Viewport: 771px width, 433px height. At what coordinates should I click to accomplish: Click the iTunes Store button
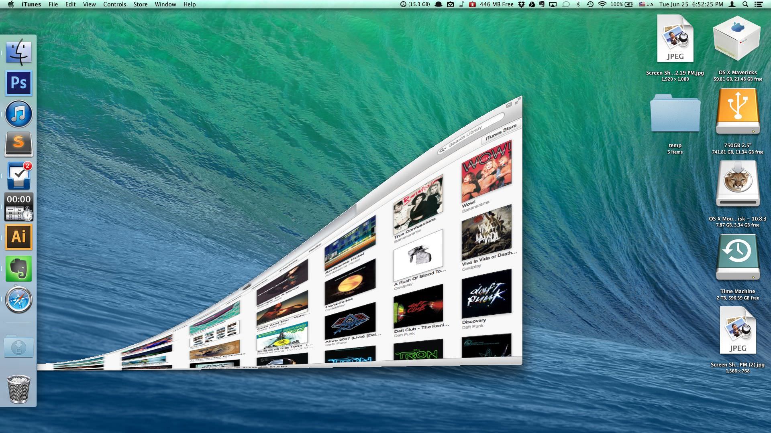501,133
